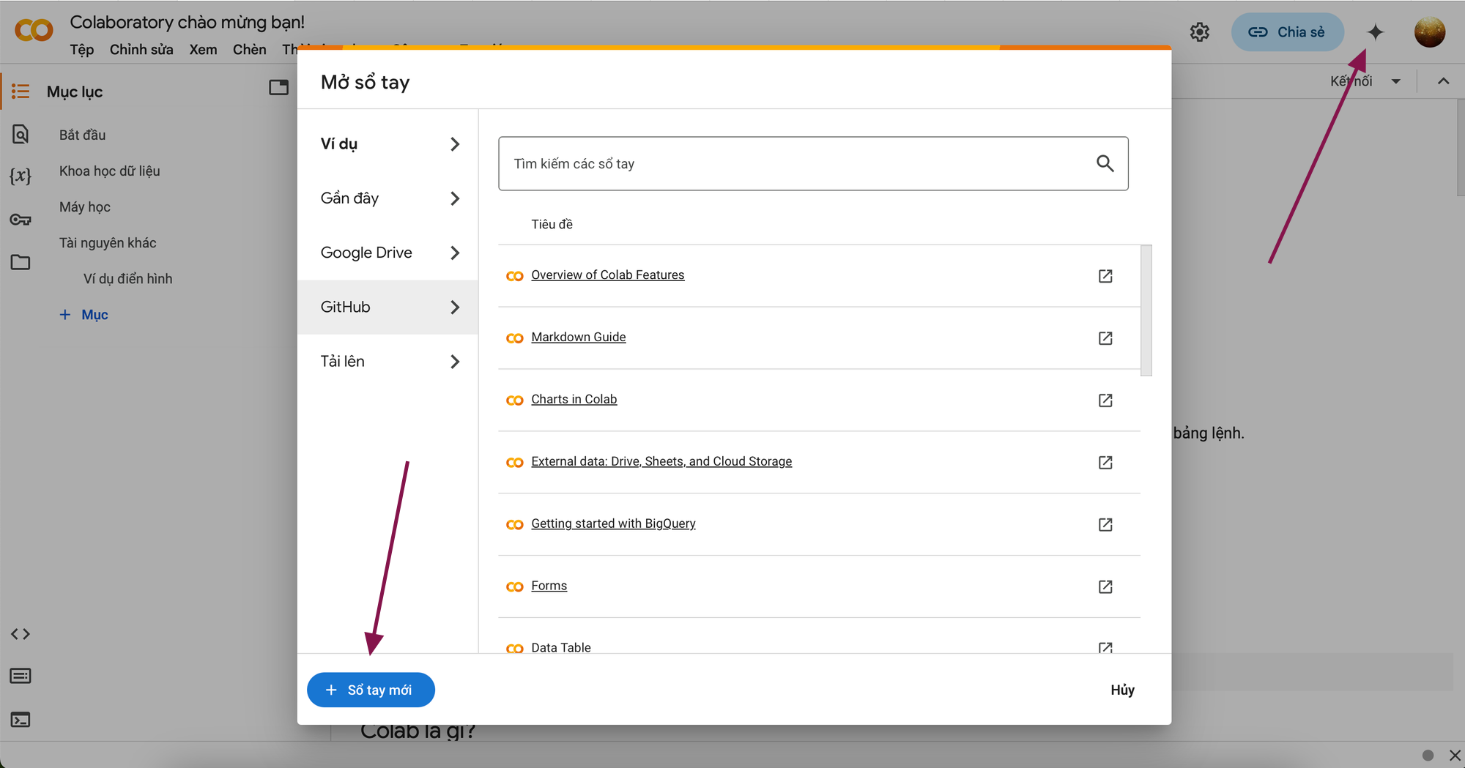Open External data notebook in new tab icon
1465x768 pixels.
click(x=1105, y=463)
